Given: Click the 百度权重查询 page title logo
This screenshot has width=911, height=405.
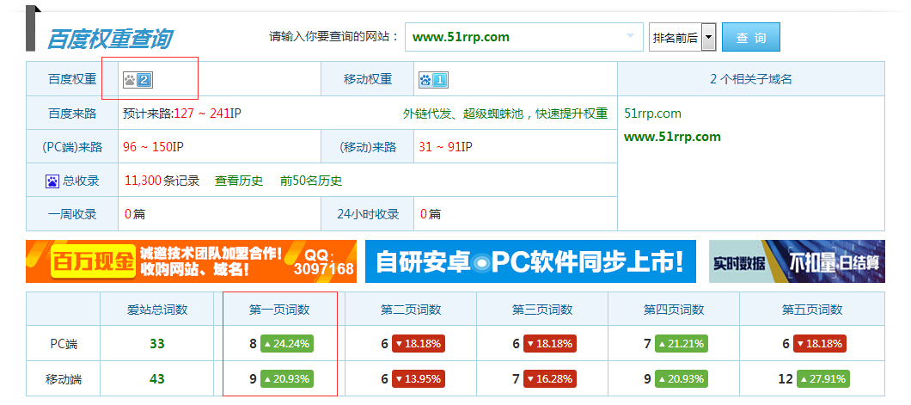Looking at the screenshot, I should [x=109, y=39].
